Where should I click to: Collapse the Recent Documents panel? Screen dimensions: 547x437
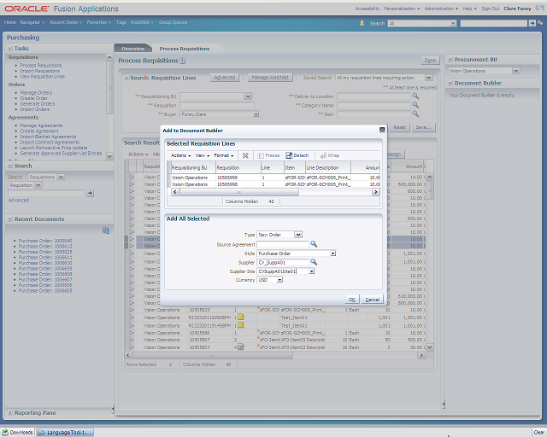coord(10,218)
